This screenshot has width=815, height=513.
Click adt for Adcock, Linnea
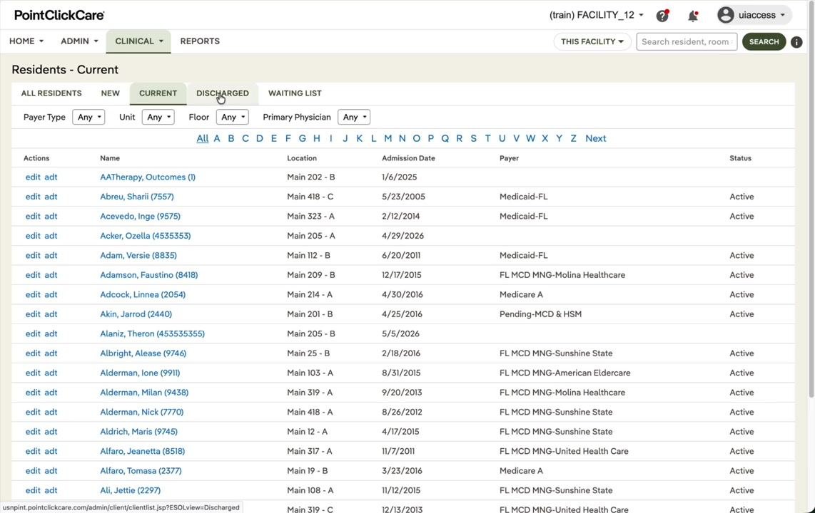point(51,295)
